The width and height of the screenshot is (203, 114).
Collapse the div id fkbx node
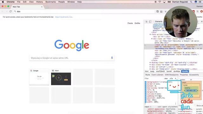tap(152, 39)
